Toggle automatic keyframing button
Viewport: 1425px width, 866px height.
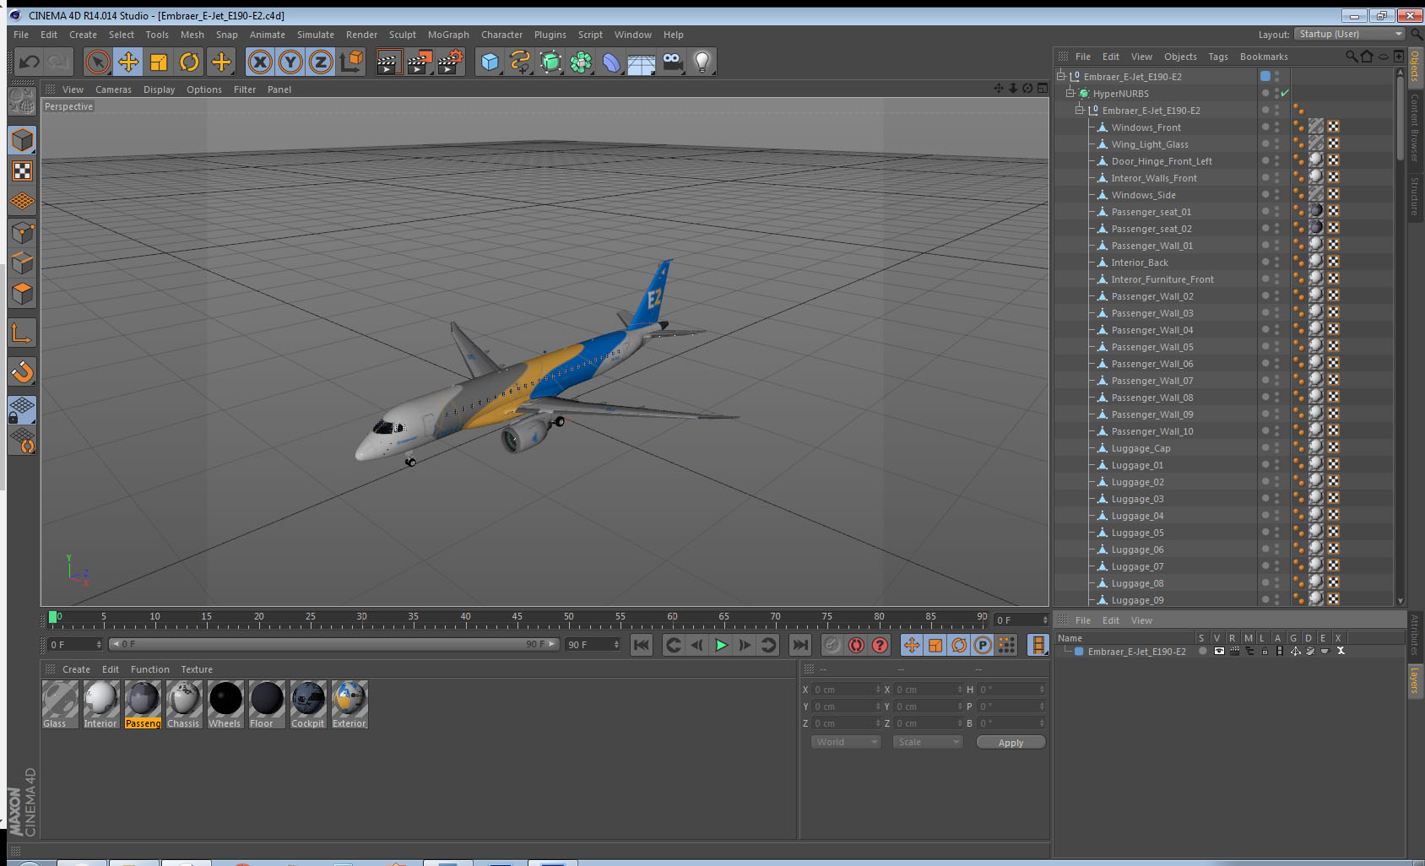[856, 645]
